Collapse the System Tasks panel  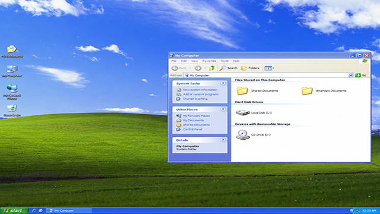(x=223, y=83)
